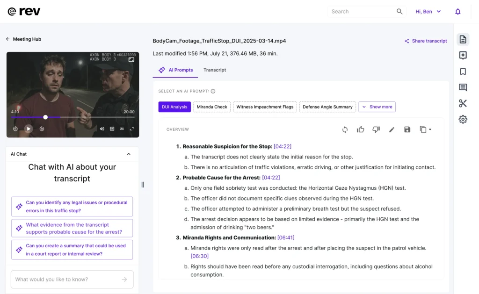Select the Miranda Check prompt
The width and height of the screenshot is (479, 294).
click(x=212, y=107)
